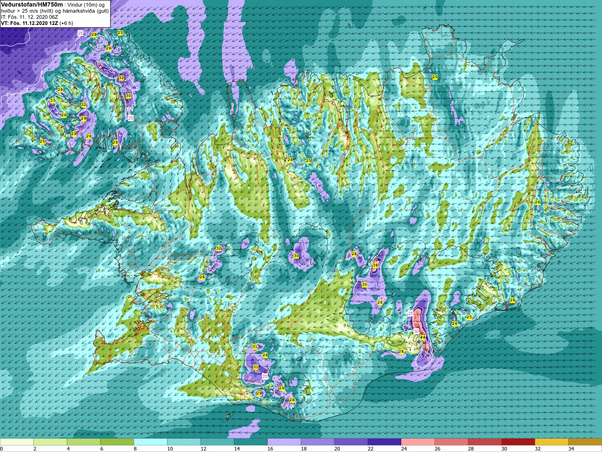Viewport: 602px width, 452px height.
Task: Click the legend scale number "10"
Action: click(170, 449)
